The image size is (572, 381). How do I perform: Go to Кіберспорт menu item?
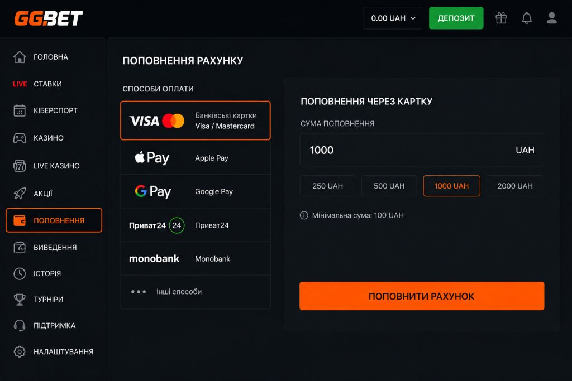[54, 111]
